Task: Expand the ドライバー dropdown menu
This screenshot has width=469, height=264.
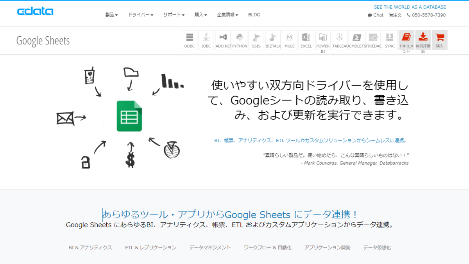Action: 141,15
